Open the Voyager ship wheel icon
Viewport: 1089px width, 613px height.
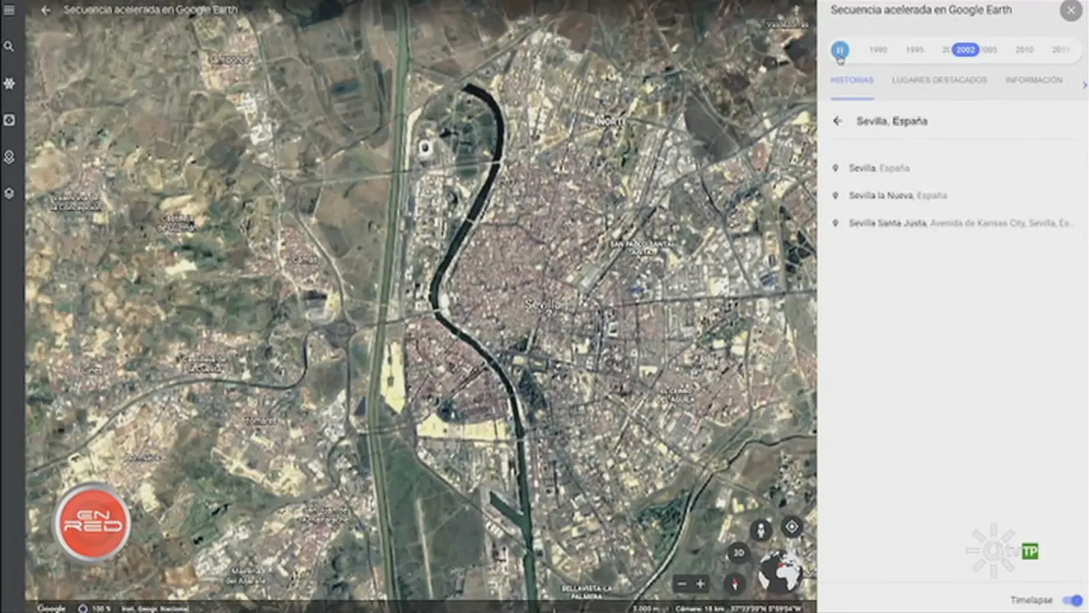click(9, 83)
